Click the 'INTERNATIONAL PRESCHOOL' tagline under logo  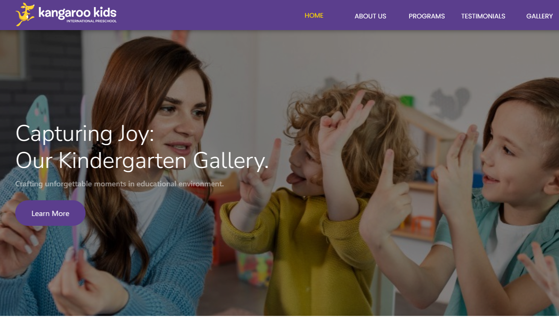(x=92, y=21)
